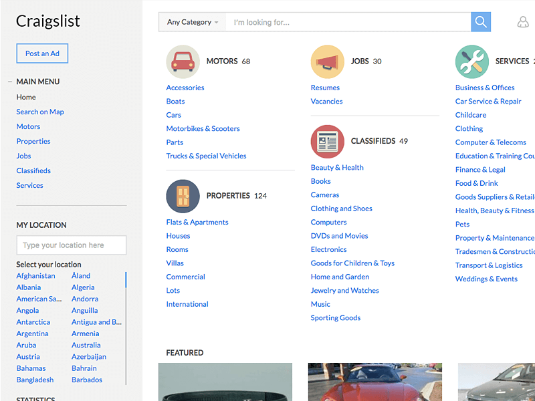
Task: Select Properties in main menu
Action: (x=33, y=141)
